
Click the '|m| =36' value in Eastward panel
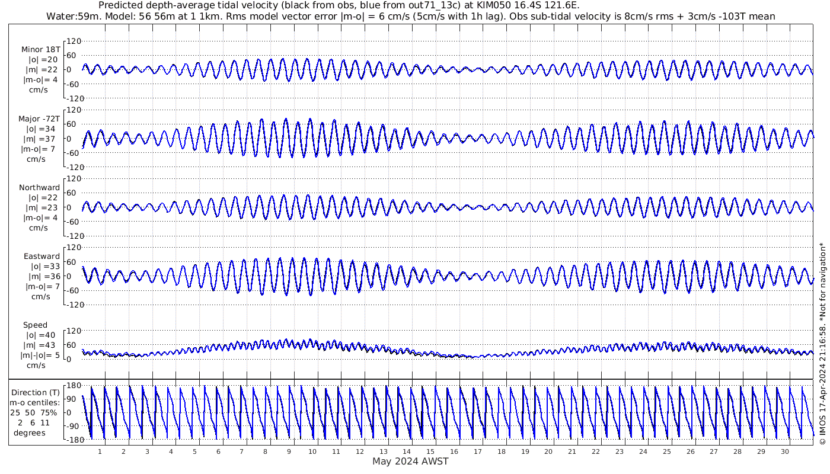click(x=45, y=277)
